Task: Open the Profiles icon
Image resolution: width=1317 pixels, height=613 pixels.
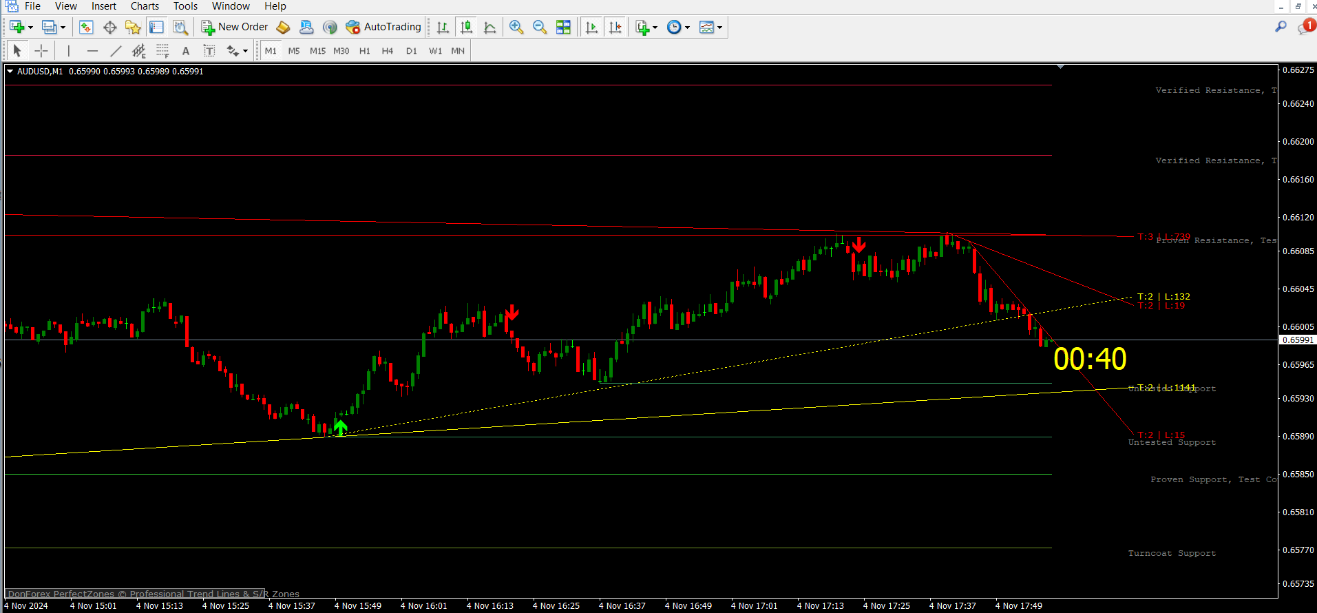Action: coord(49,27)
